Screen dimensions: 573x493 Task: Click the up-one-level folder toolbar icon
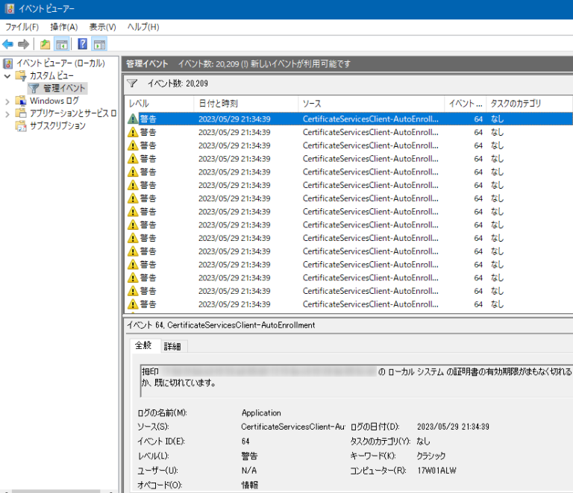click(46, 44)
